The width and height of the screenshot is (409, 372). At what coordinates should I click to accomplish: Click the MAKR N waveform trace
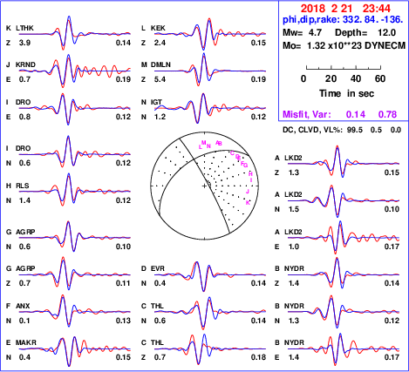(75, 348)
